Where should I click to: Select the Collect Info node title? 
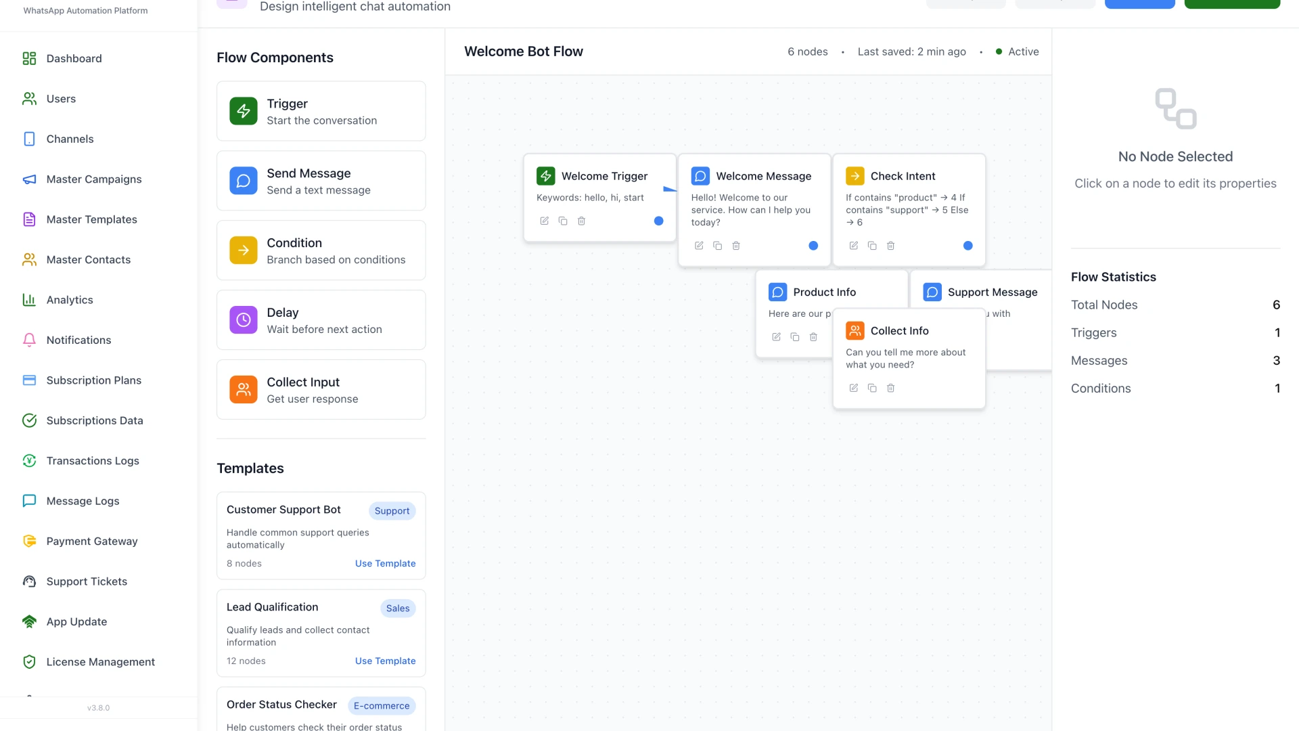[x=900, y=331]
